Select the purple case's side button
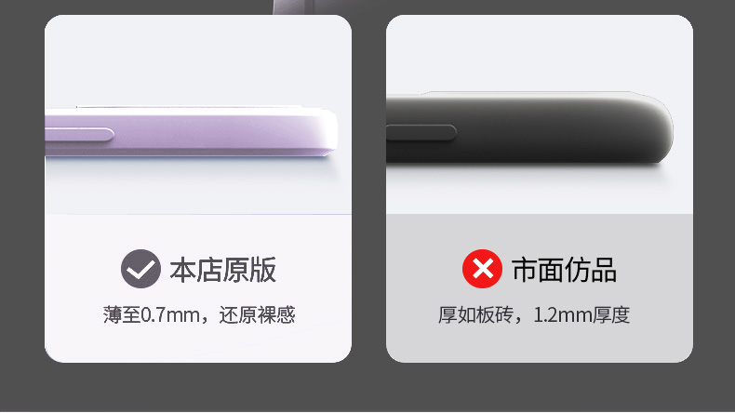The image size is (735, 413). tap(80, 135)
